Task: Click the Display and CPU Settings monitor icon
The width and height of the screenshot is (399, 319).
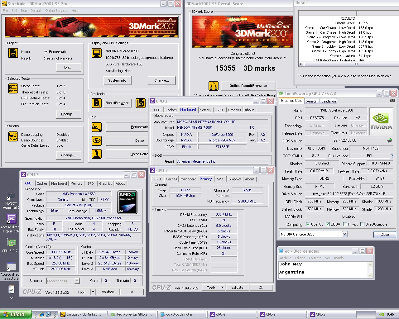Action: pos(97,53)
